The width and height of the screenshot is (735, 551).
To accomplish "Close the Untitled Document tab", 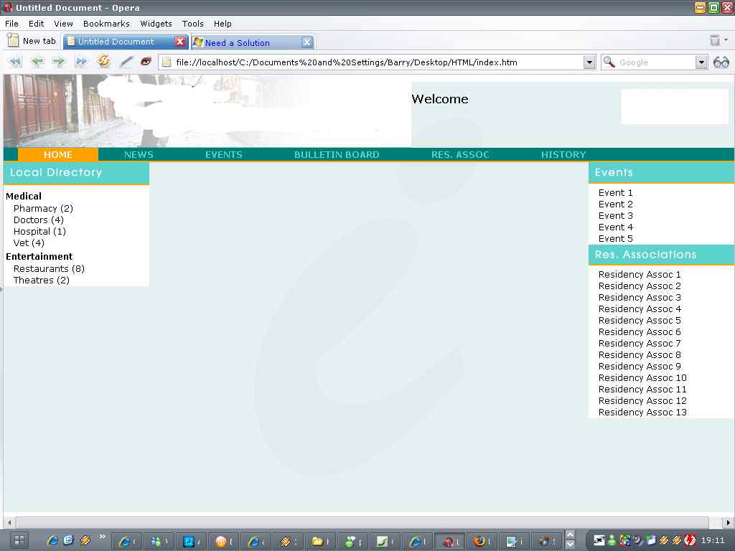I will coord(179,41).
